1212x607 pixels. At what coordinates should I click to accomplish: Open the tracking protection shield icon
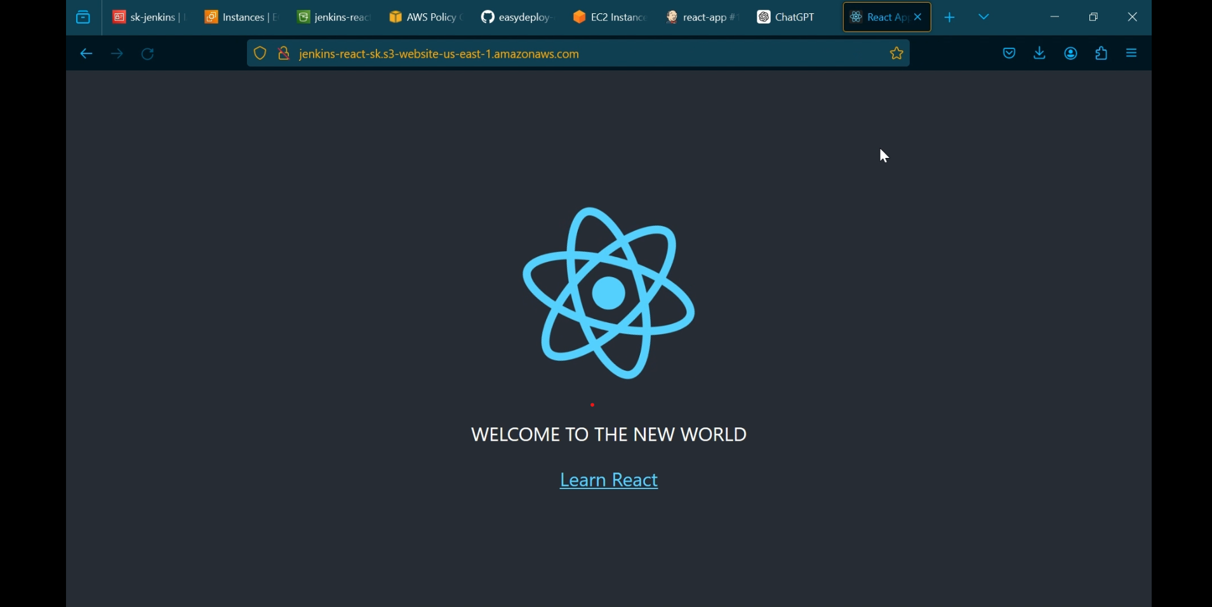click(x=260, y=54)
